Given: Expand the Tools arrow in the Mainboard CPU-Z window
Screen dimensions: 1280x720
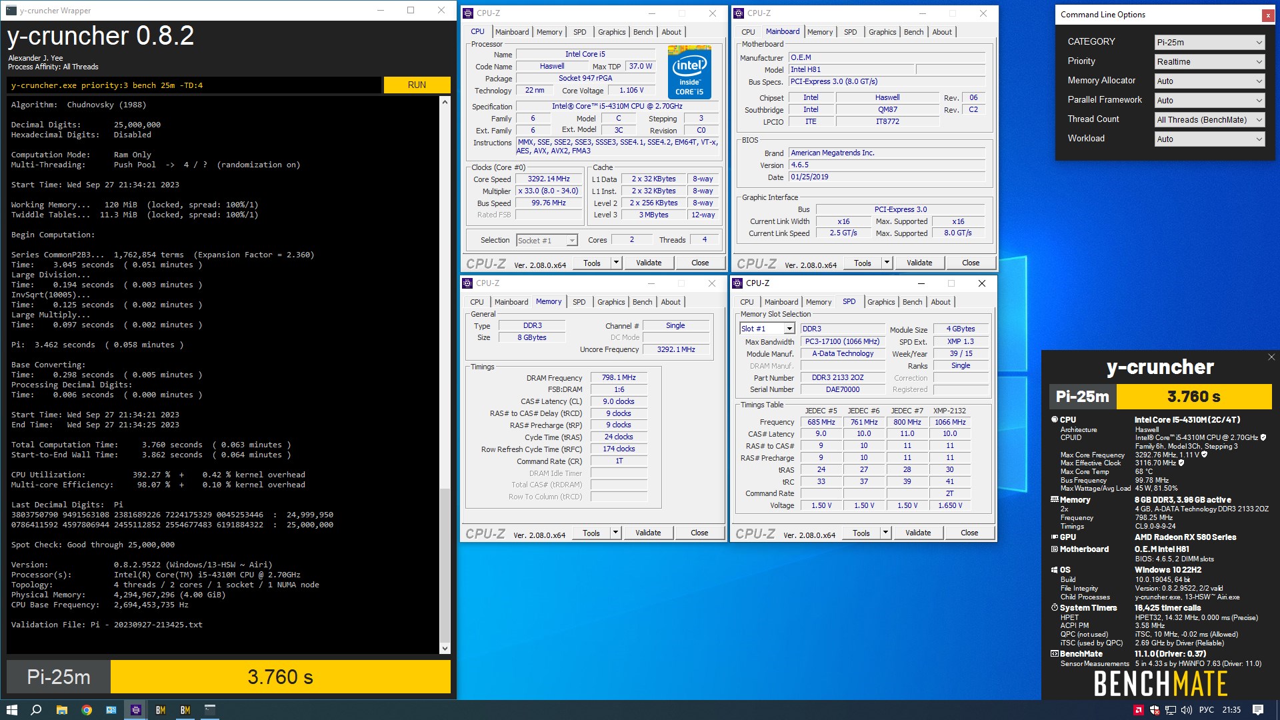Looking at the screenshot, I should [x=887, y=263].
